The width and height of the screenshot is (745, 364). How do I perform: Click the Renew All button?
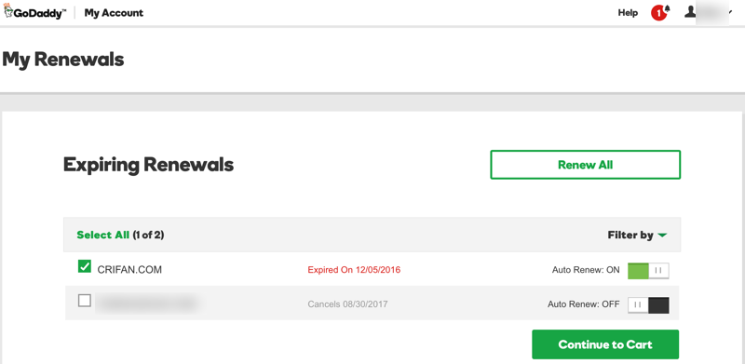586,165
